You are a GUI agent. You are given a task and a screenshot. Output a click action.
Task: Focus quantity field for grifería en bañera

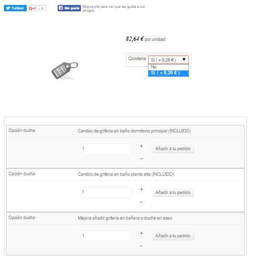coord(106,236)
